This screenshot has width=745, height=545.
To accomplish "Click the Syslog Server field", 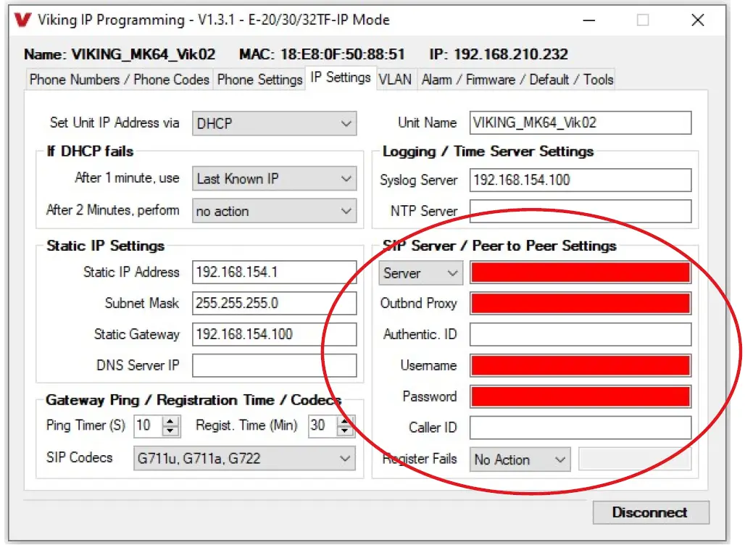I will 580,180.
